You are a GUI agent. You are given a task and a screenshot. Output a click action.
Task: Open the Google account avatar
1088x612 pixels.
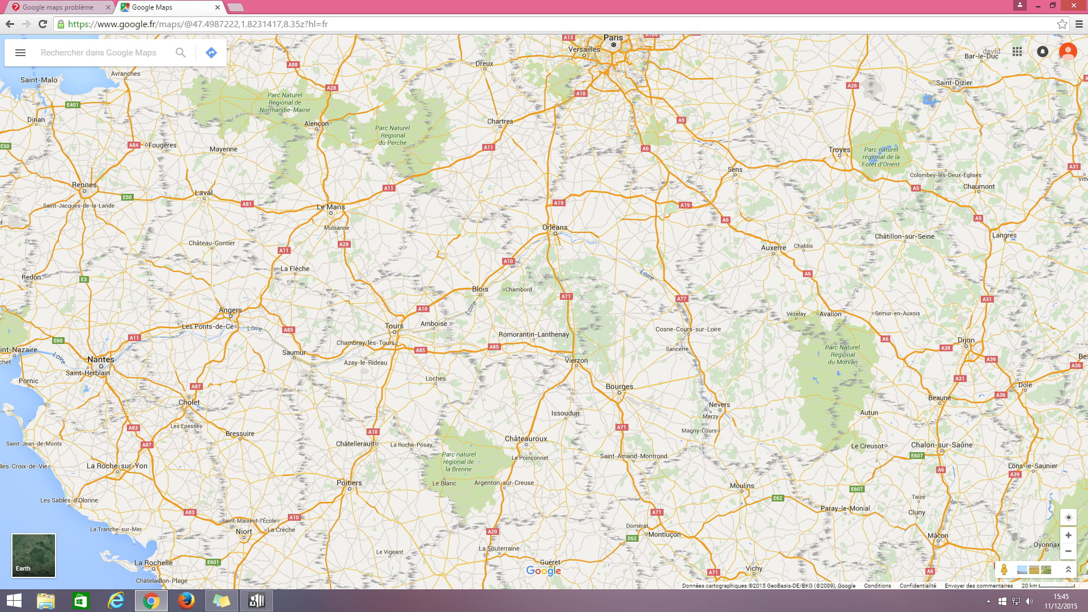pos(1068,52)
